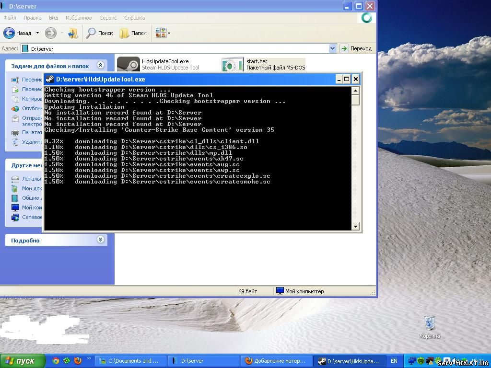Click the Up folder icon in toolbar
This screenshot has width=491, height=368.
tap(73, 33)
